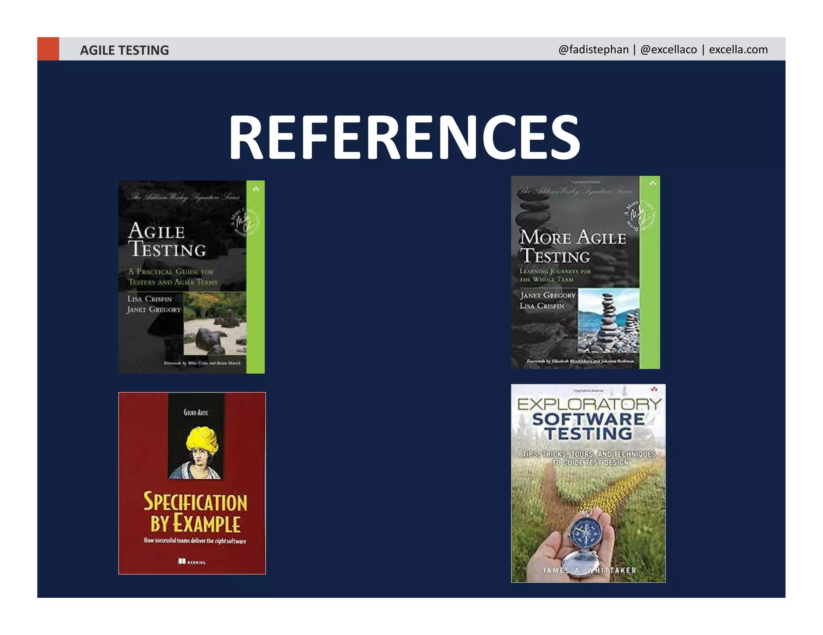The image size is (823, 635).
Task: Click the @excellaco handle
Action: point(669,49)
